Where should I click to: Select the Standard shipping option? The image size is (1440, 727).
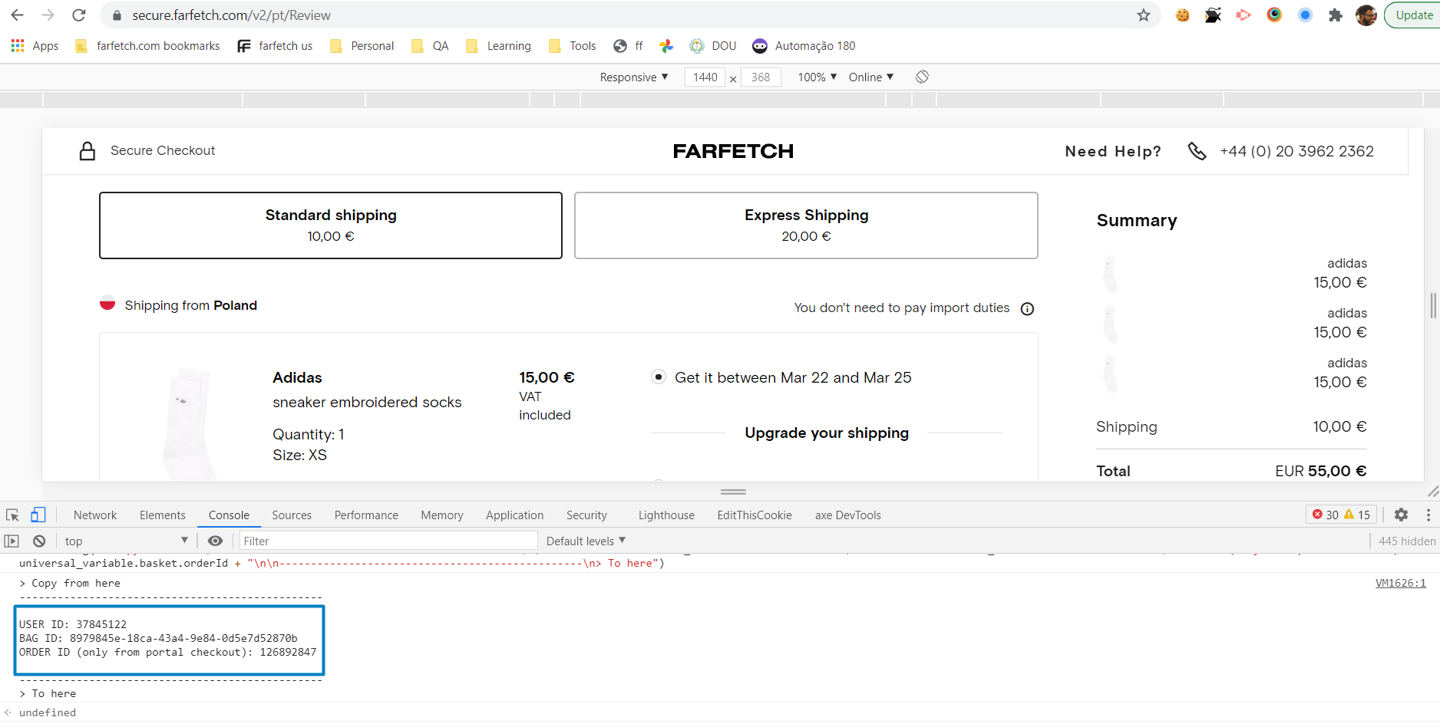coord(331,225)
